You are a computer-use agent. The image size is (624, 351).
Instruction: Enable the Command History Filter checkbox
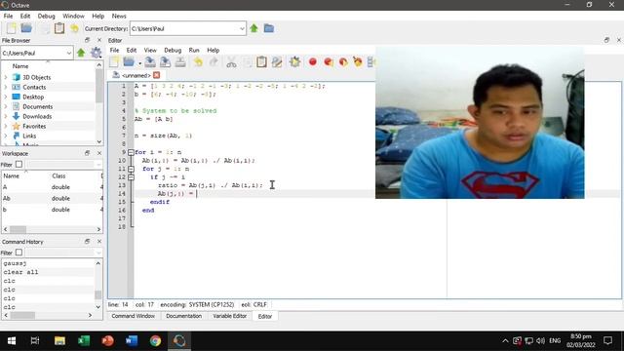19,253
